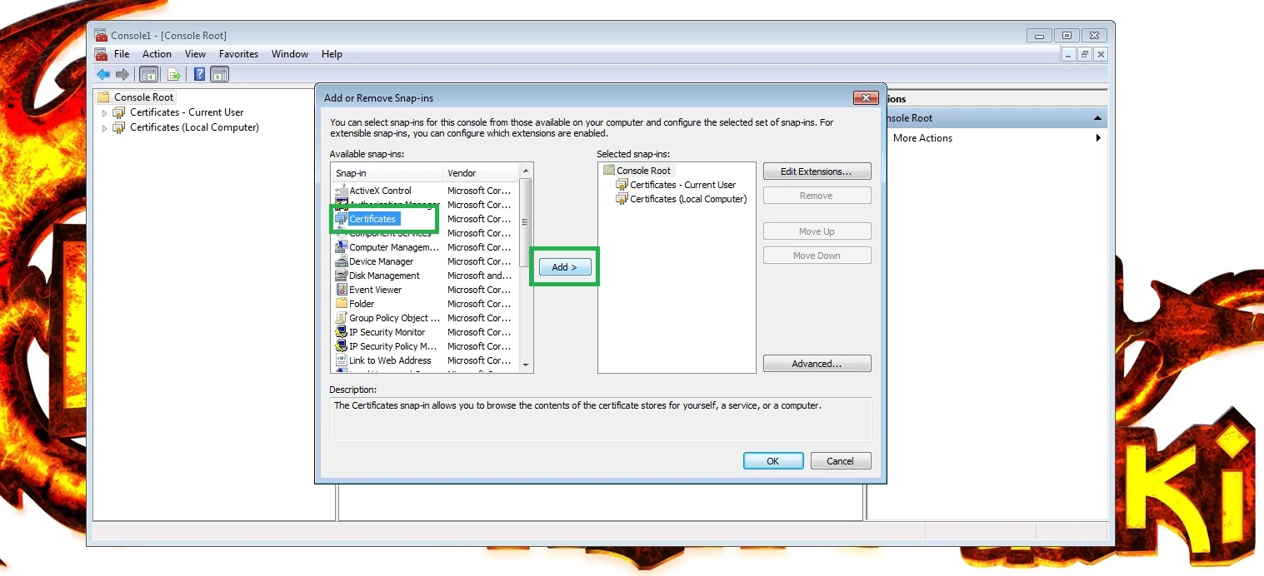Click the Console Root icon in Selected snap-ins
The height and width of the screenshot is (576, 1264).
(608, 171)
